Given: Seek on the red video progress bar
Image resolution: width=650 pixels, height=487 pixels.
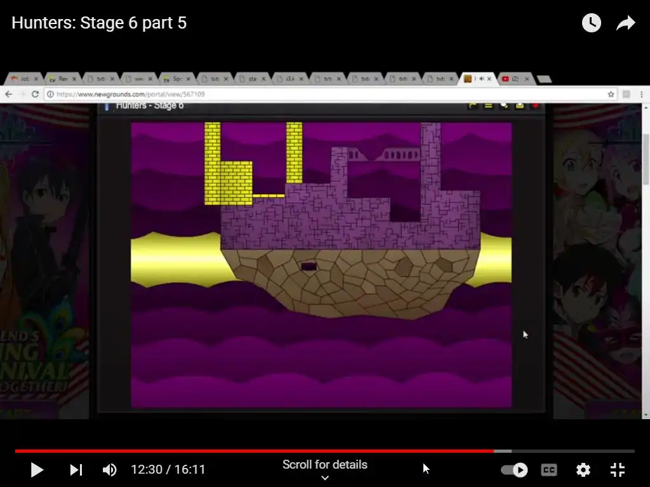Looking at the screenshot, I should (x=325, y=451).
